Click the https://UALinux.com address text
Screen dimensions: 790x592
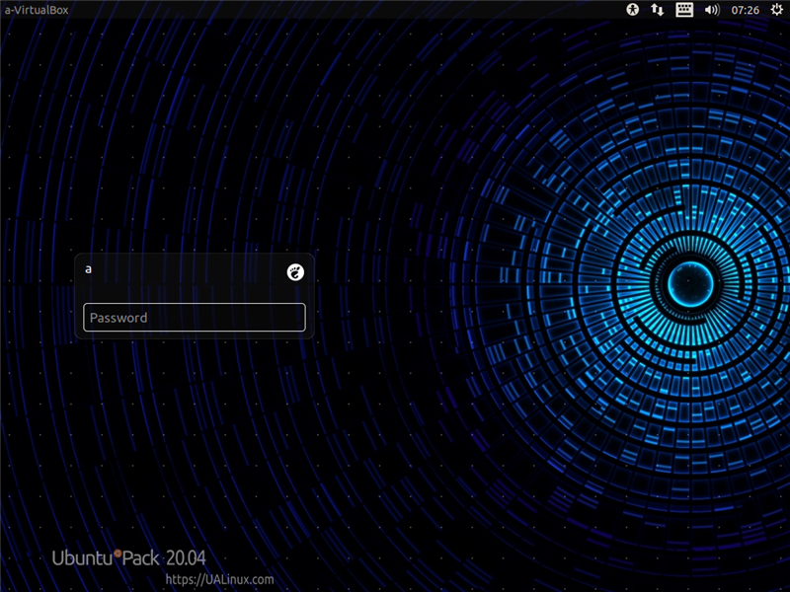pyautogui.click(x=219, y=580)
